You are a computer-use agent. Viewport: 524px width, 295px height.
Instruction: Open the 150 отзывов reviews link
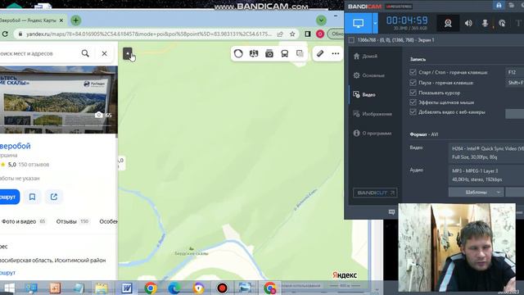click(34, 165)
